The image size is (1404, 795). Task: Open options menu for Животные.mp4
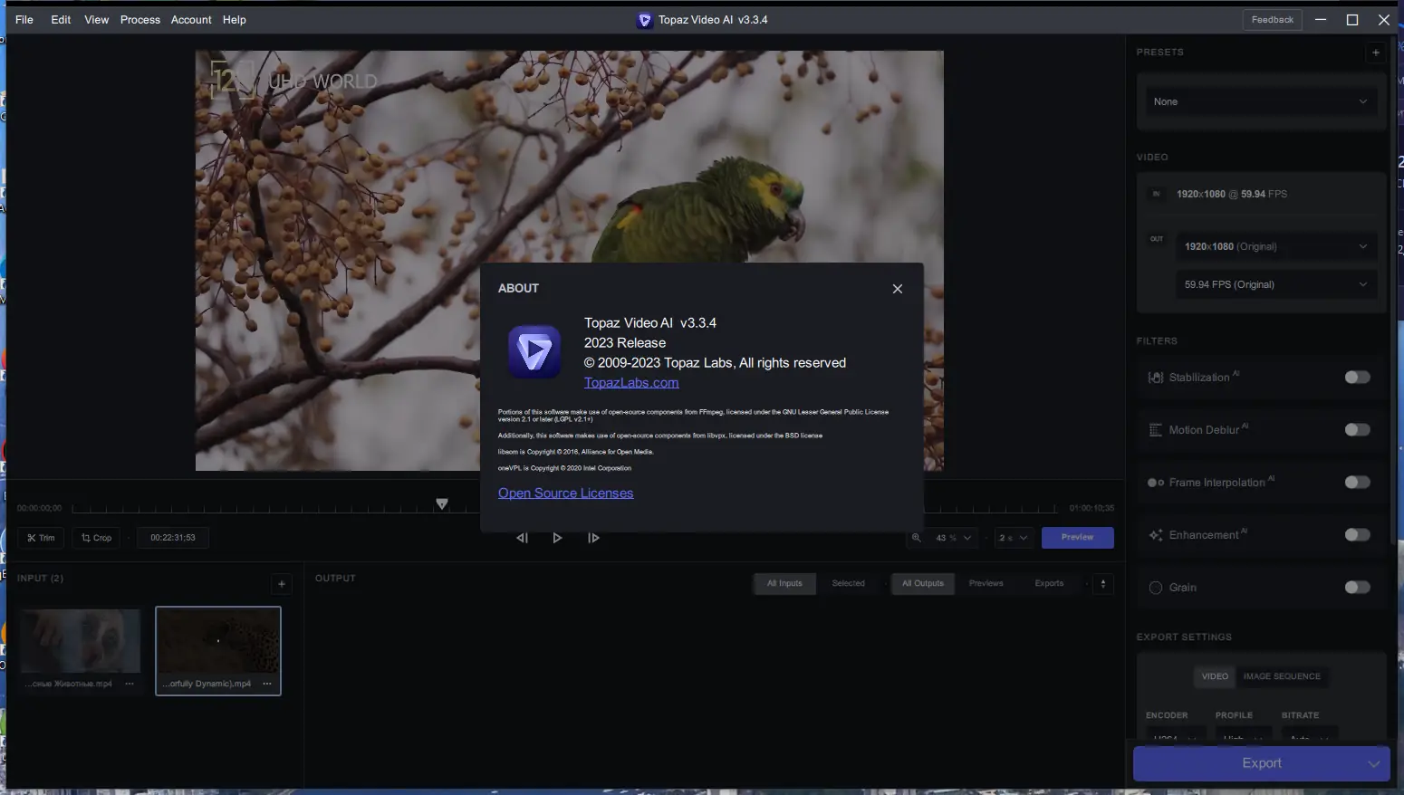point(130,684)
